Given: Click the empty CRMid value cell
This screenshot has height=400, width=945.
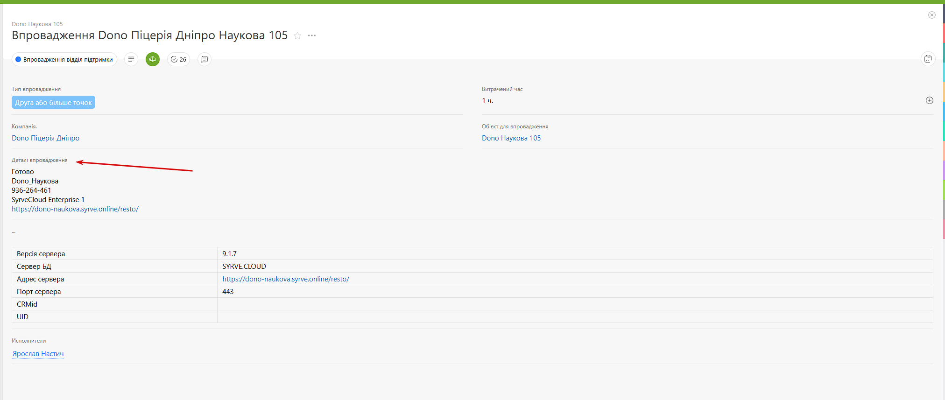Looking at the screenshot, I should click(575, 304).
